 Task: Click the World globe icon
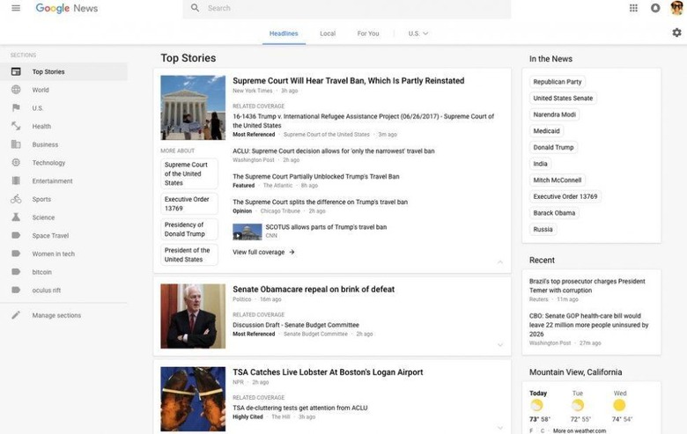[x=16, y=90]
